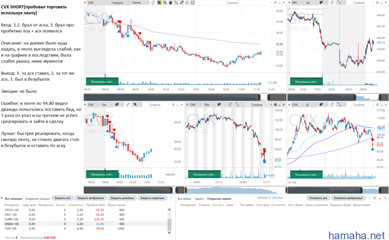This screenshot has height=240, width=389.
Task: Open CVX symbol dropdown on 1-minute chart
Action: tap(98, 3)
